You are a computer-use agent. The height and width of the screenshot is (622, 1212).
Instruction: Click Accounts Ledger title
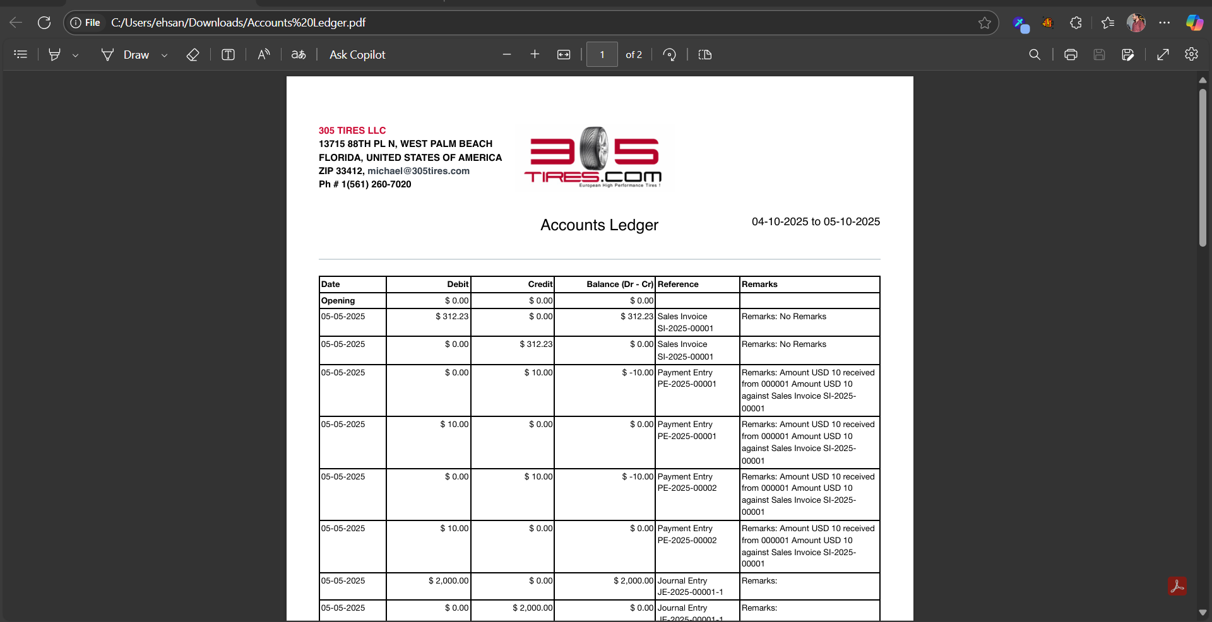tap(599, 225)
